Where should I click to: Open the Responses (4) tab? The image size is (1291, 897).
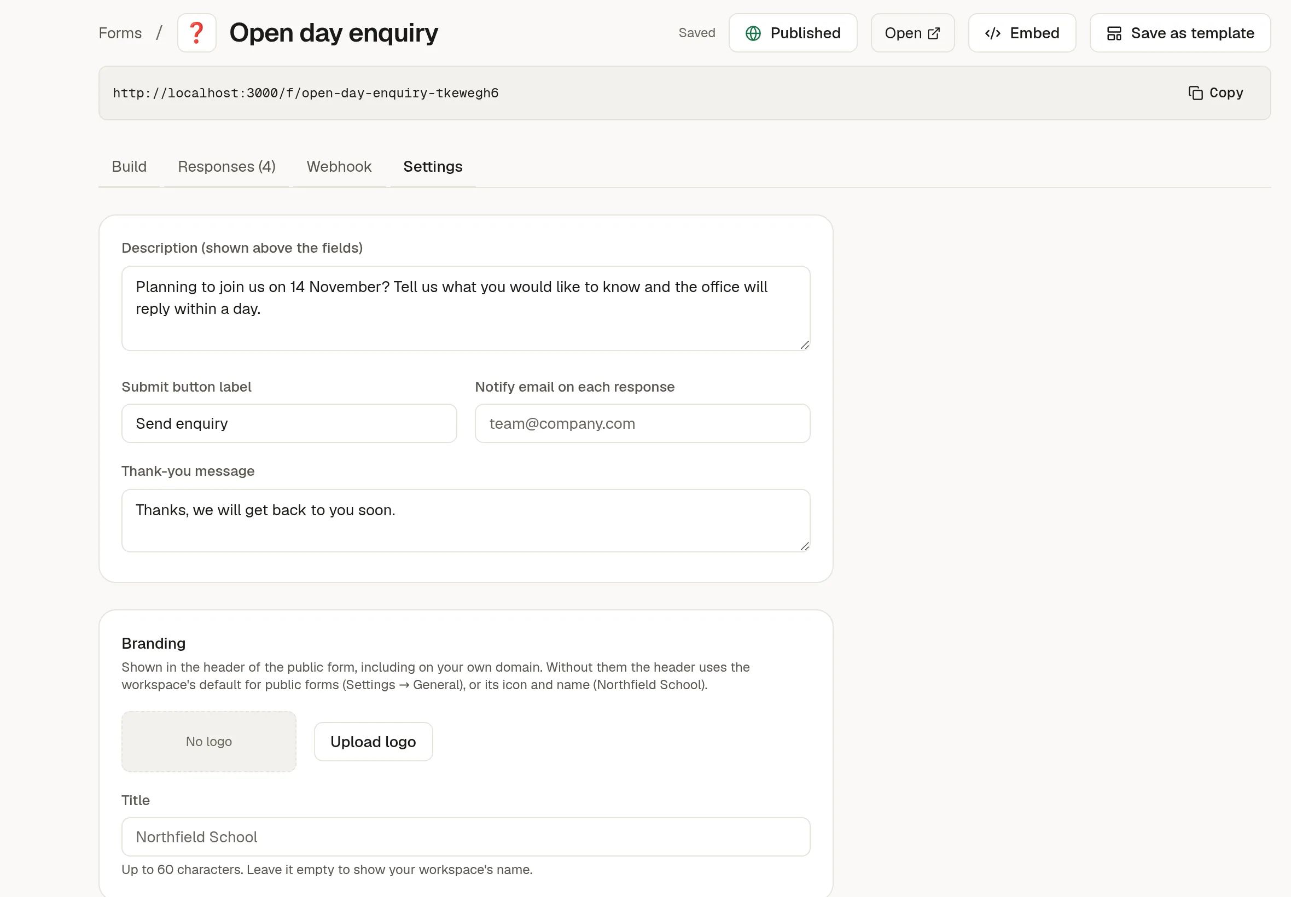pos(226,166)
